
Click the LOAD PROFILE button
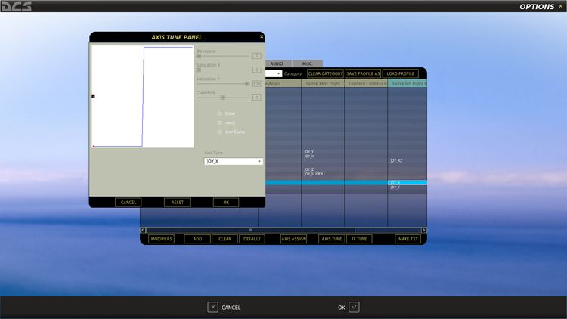(400, 73)
